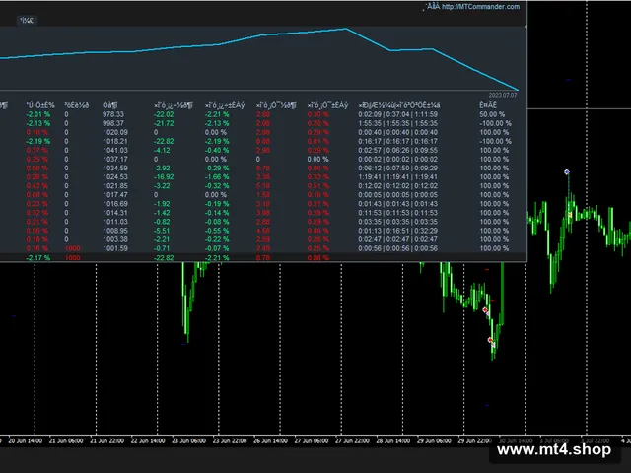Select the balance value 1041.03

(x=115, y=150)
